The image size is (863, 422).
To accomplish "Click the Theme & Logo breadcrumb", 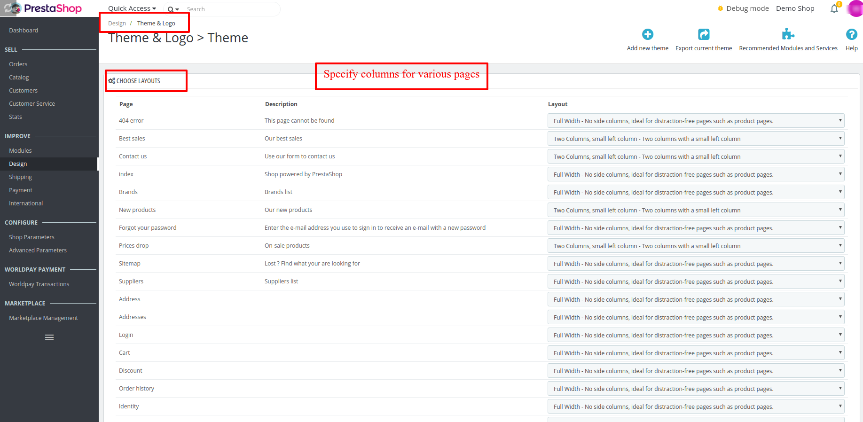I will point(156,23).
